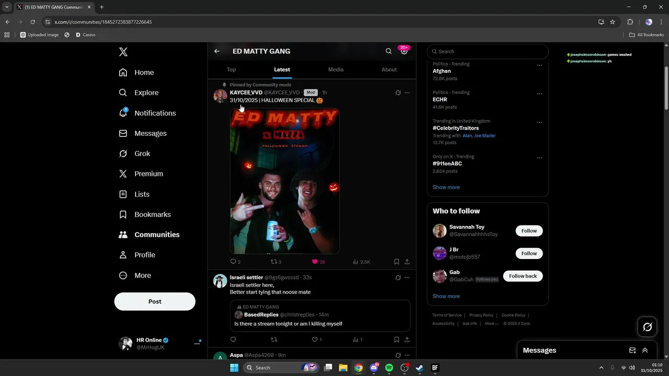Viewport: 669px width, 376px height.
Task: Open Explore from the sidebar
Action: click(139, 92)
